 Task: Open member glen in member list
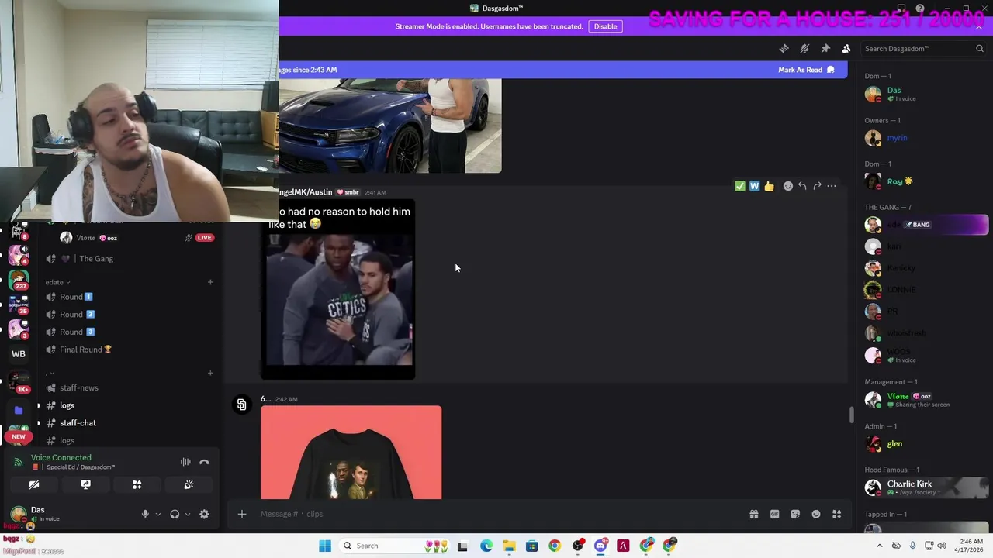coord(894,444)
